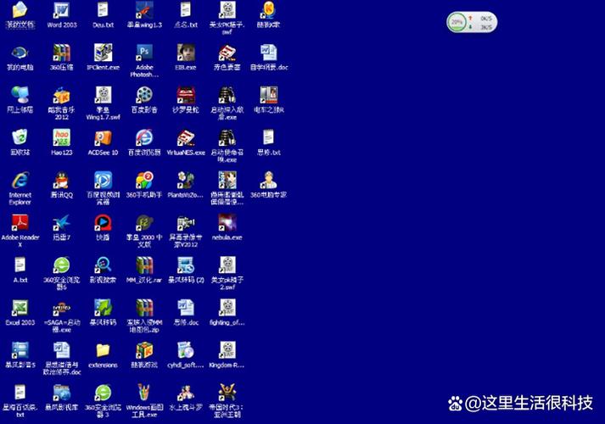605x424 pixels.
Task: Select the 百度影音 film reel icon
Action: point(144,95)
